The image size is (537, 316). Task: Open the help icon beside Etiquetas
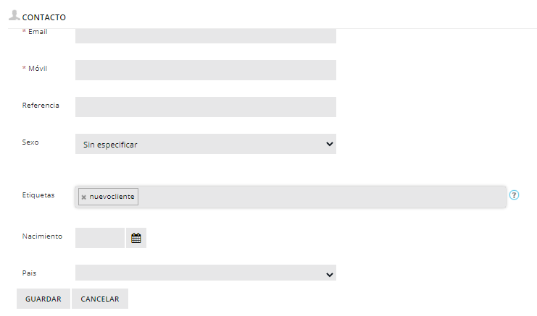[515, 195]
